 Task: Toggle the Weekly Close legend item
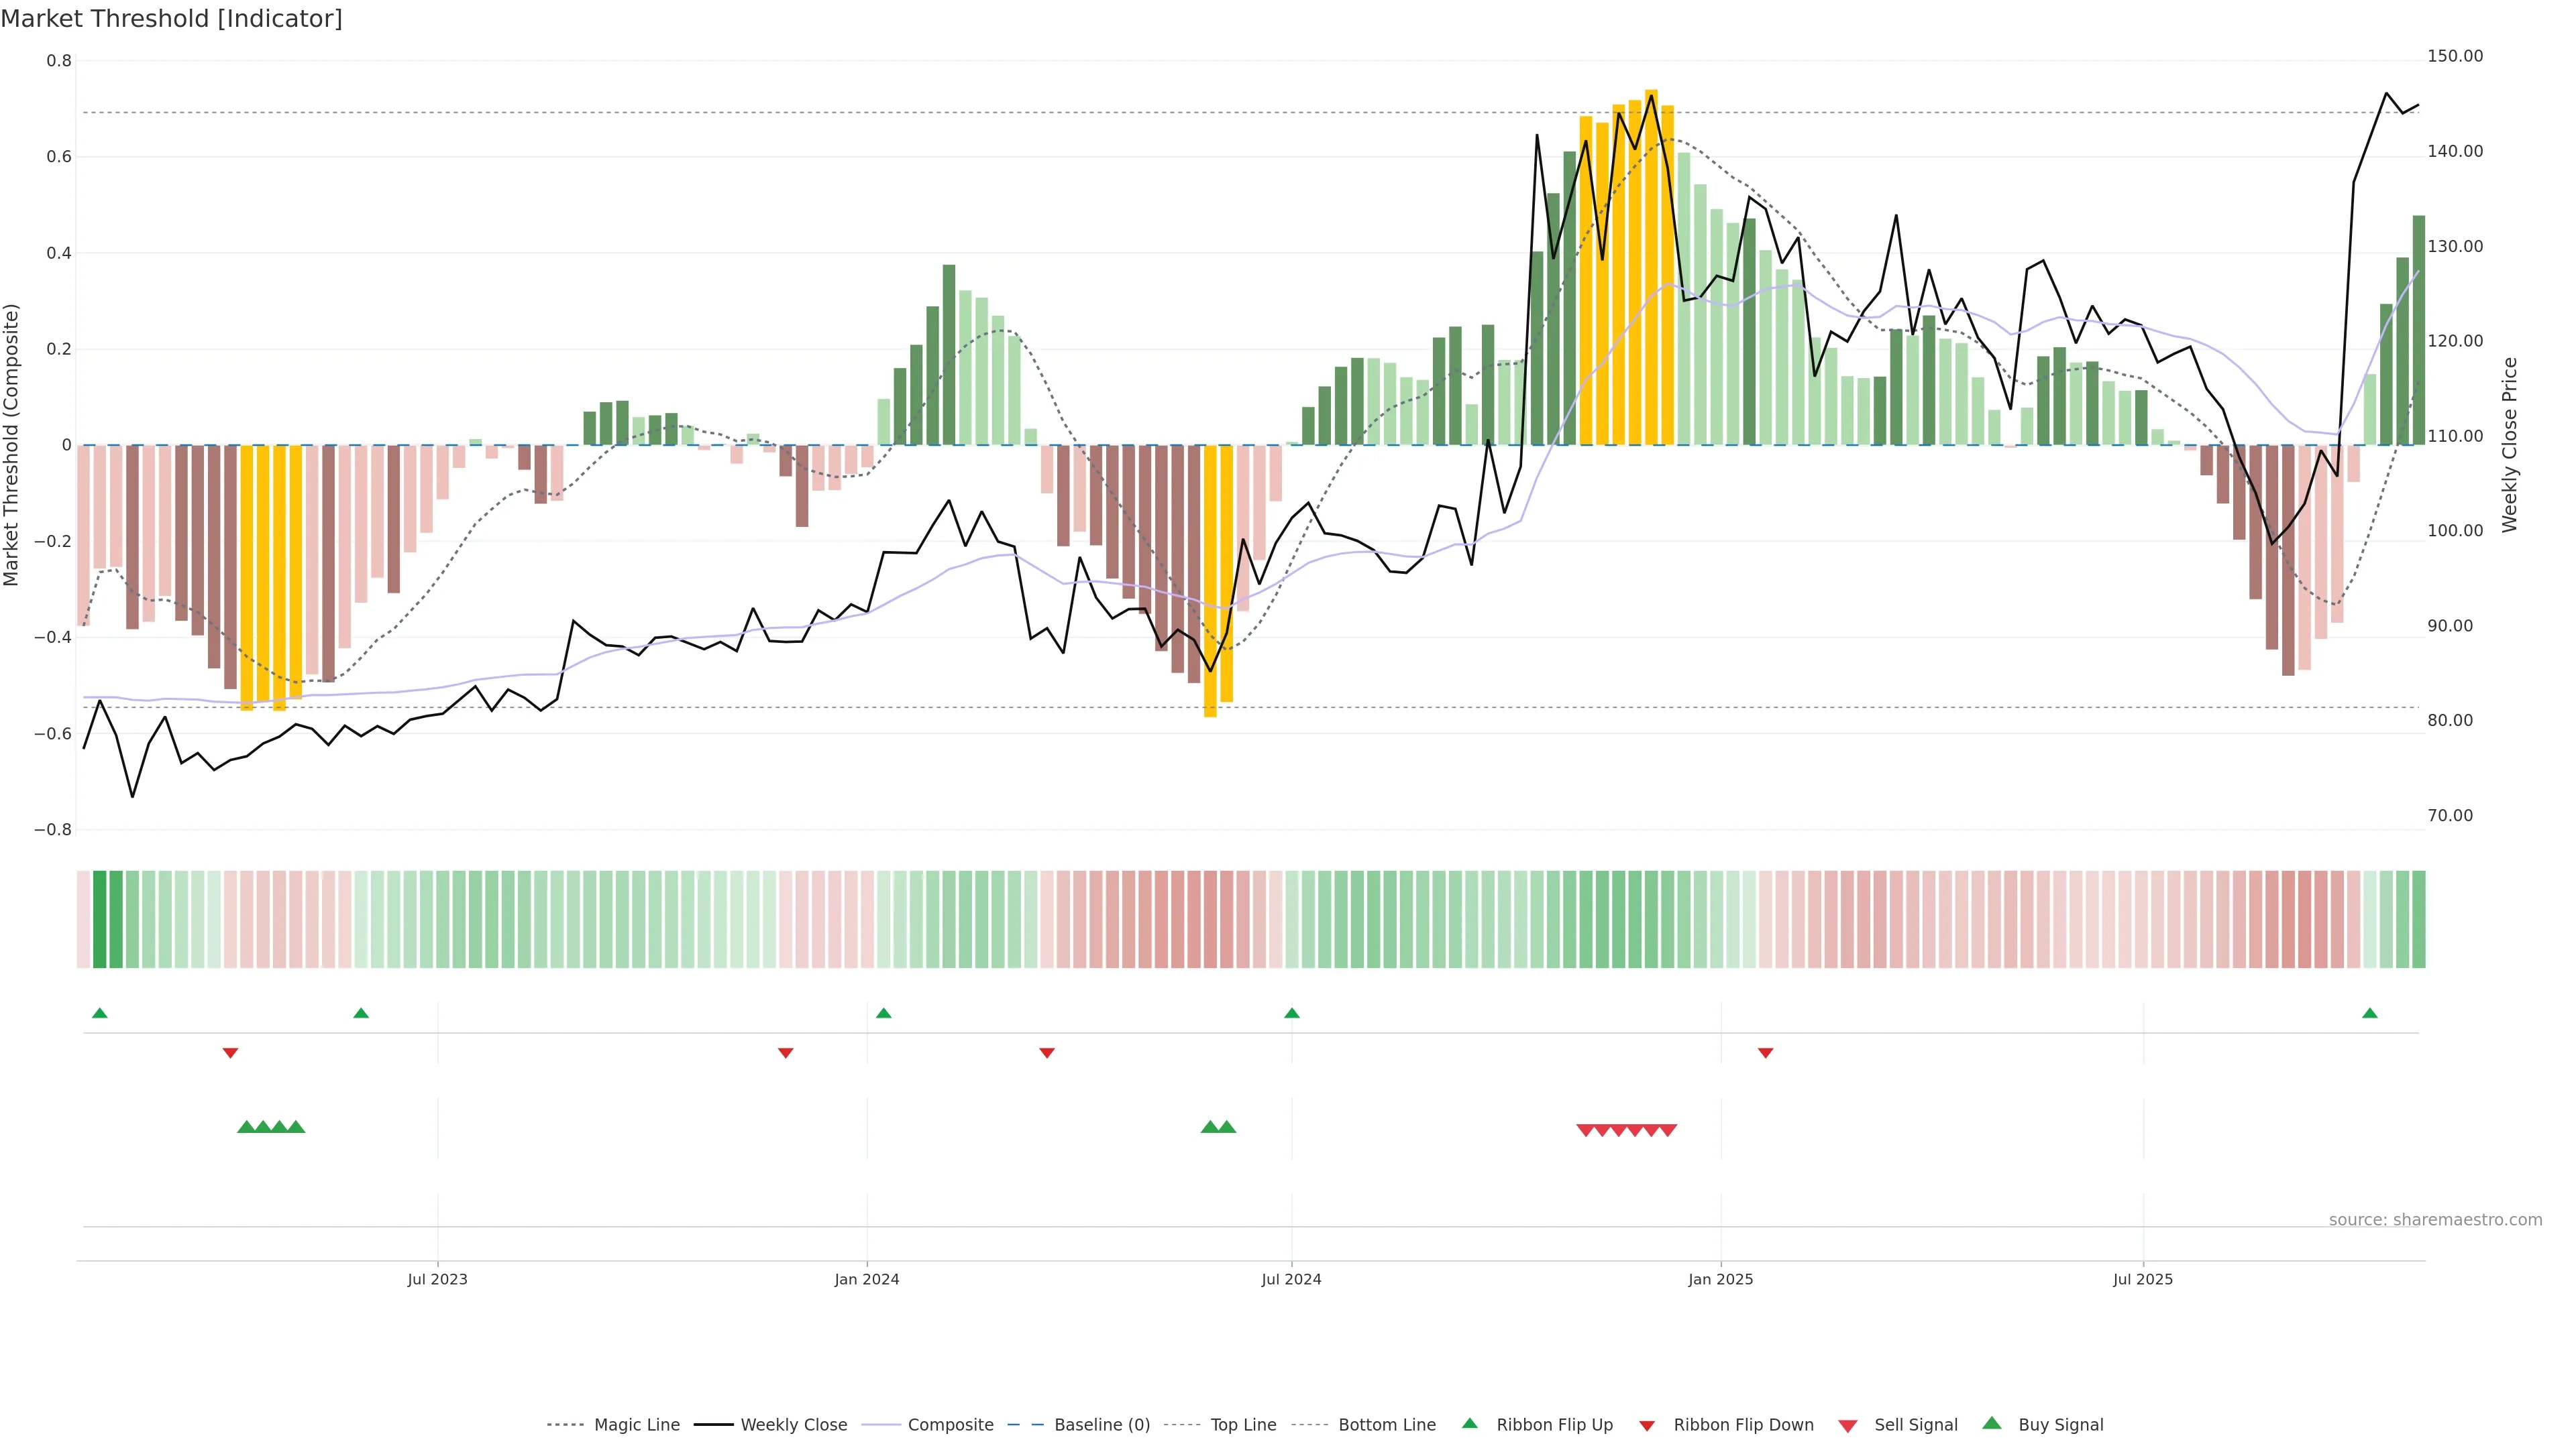click(x=793, y=1425)
